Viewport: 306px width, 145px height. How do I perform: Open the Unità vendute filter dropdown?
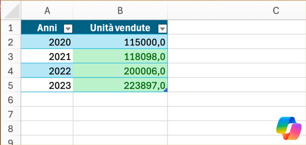point(162,29)
